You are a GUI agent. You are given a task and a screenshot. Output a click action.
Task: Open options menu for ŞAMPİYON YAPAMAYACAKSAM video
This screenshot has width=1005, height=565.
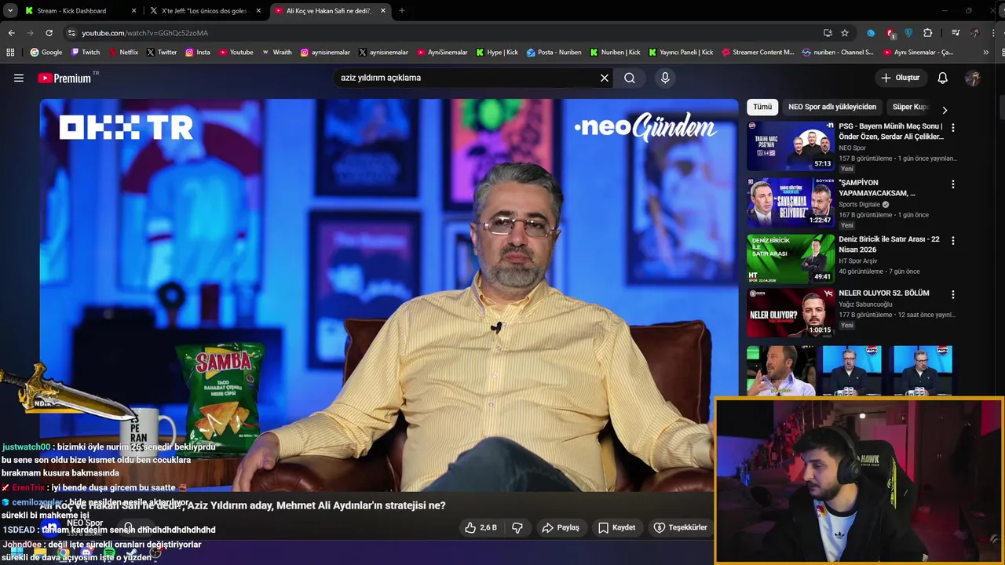click(x=953, y=184)
